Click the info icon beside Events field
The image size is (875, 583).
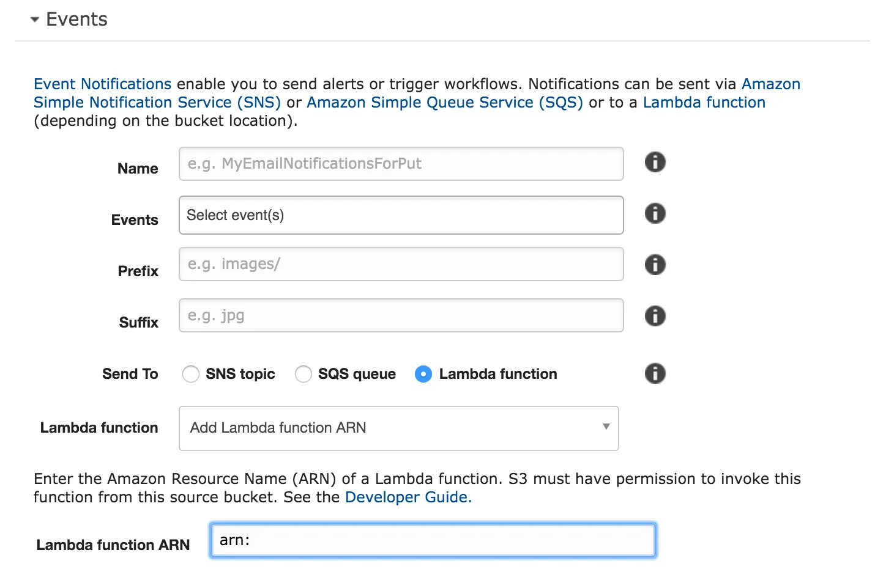point(655,214)
